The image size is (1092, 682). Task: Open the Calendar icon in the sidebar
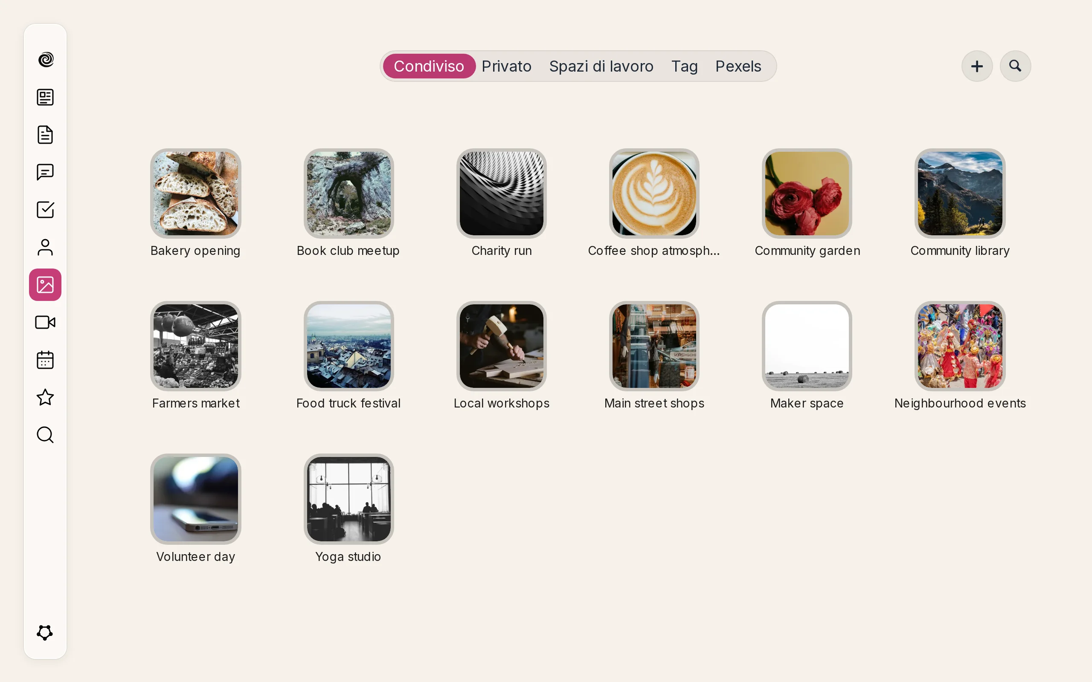click(45, 360)
